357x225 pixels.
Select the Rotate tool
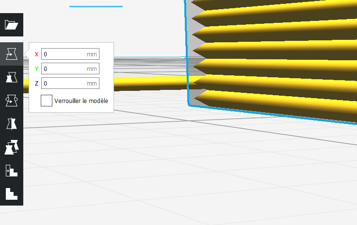point(11,101)
